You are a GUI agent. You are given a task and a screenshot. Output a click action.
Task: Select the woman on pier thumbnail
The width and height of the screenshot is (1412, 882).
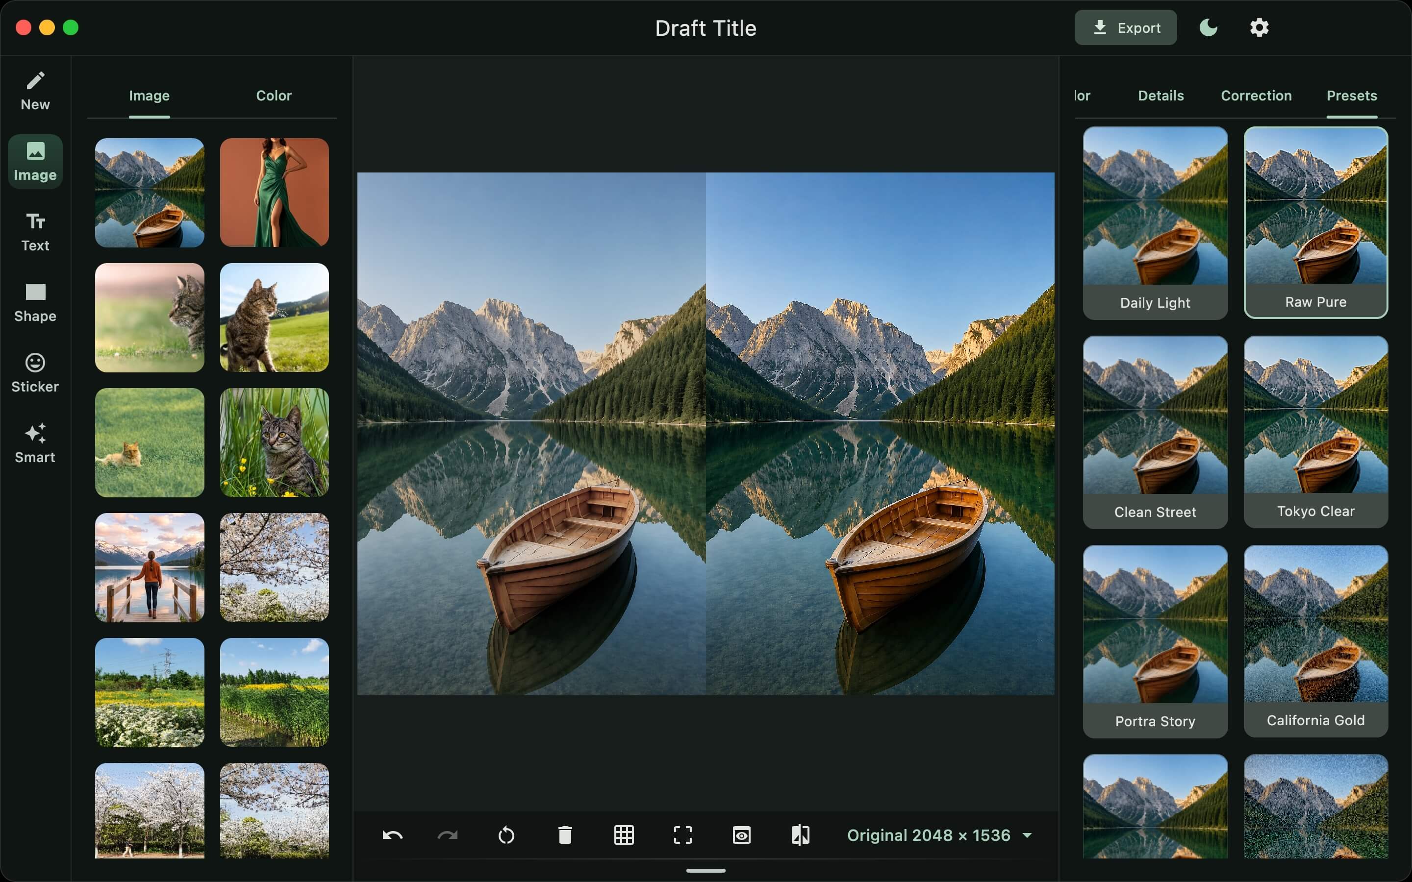click(150, 567)
